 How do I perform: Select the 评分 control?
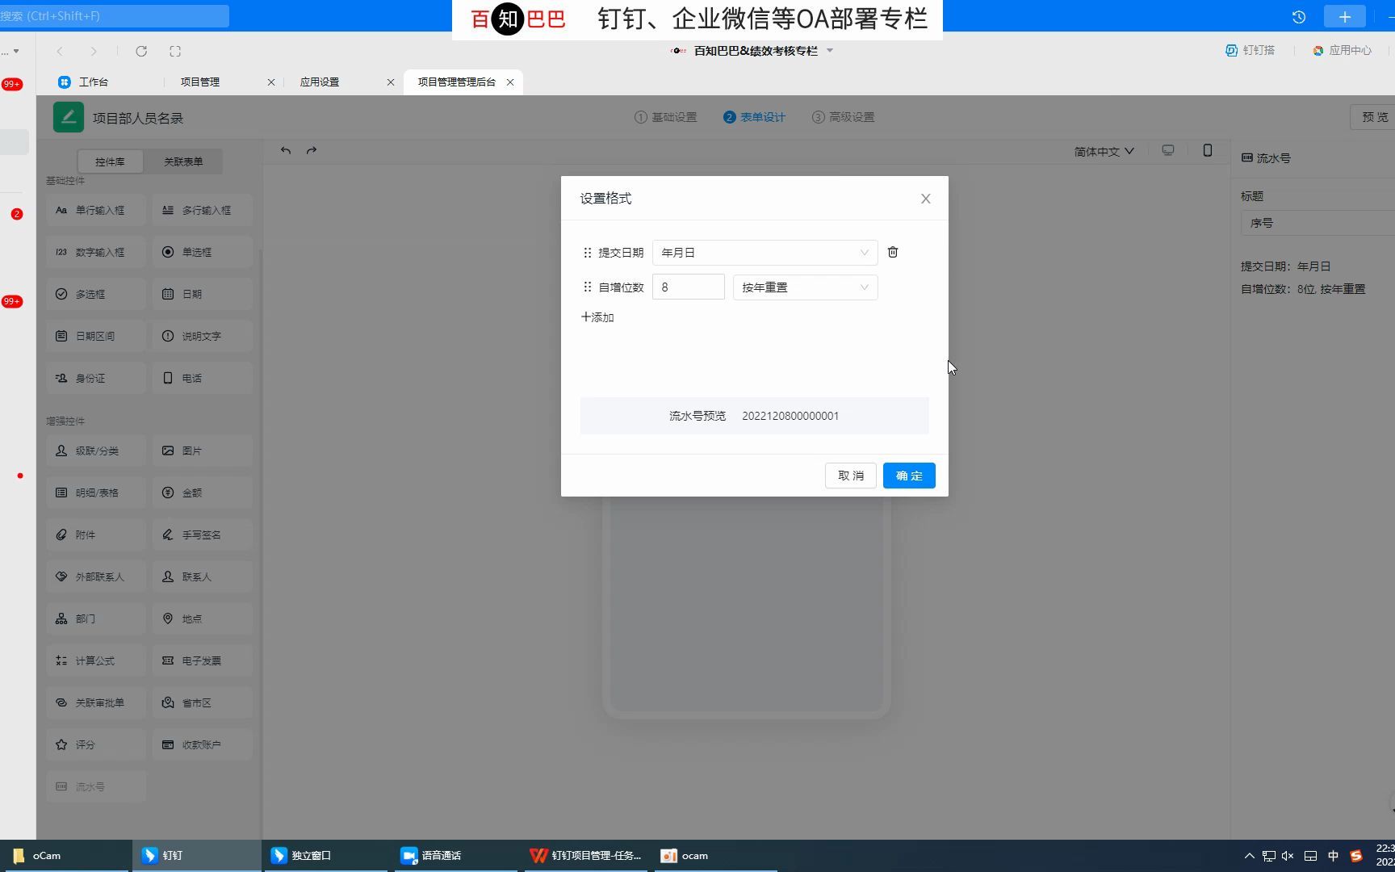96,744
